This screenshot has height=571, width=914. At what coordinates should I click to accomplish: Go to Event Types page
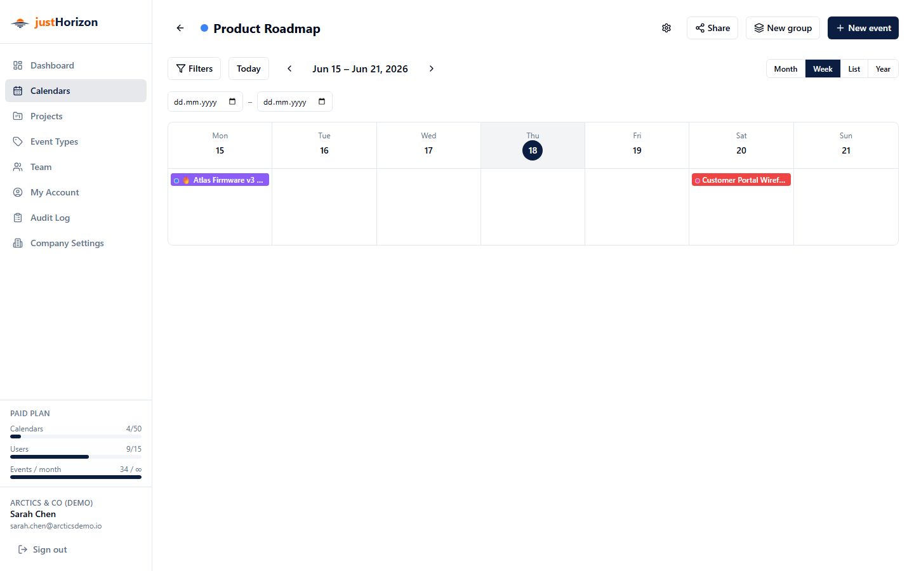click(x=76, y=141)
